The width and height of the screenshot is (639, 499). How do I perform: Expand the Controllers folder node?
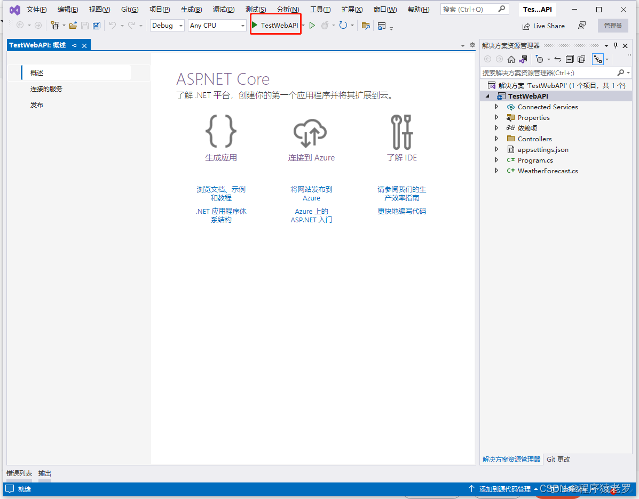coord(496,139)
